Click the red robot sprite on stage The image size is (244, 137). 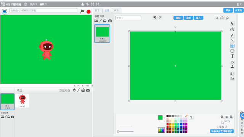point(46,49)
